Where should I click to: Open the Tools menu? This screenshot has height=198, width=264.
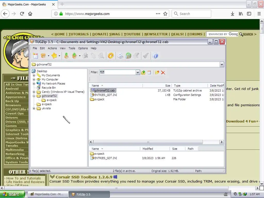[x=72, y=48]
